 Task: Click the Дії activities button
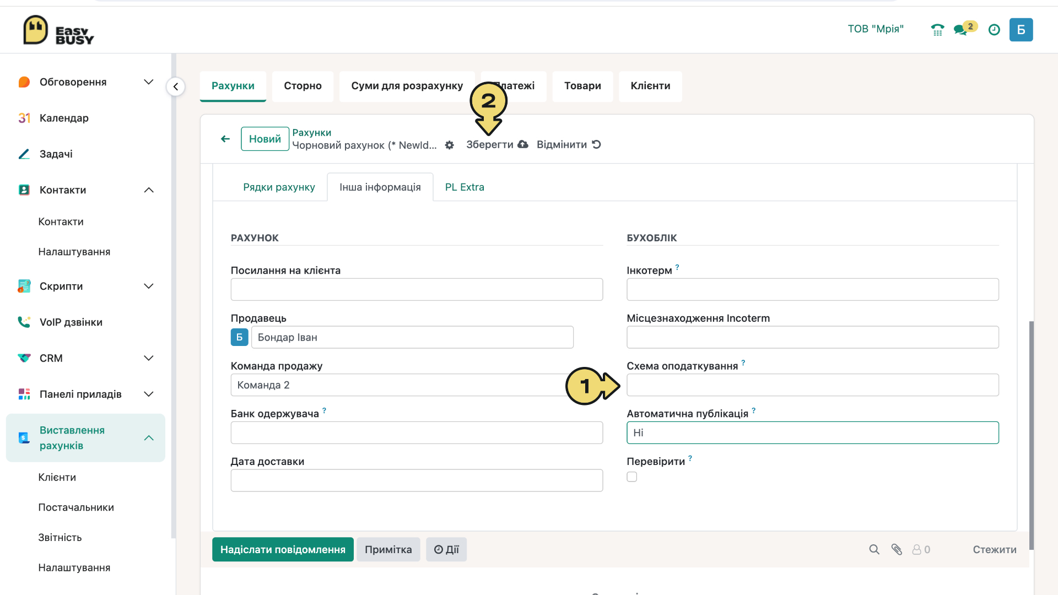coord(446,550)
